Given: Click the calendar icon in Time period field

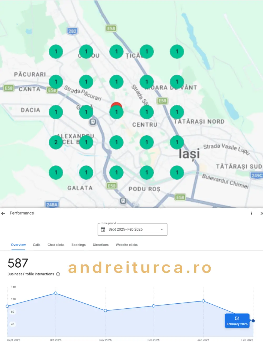Looking at the screenshot, I should [x=103, y=229].
